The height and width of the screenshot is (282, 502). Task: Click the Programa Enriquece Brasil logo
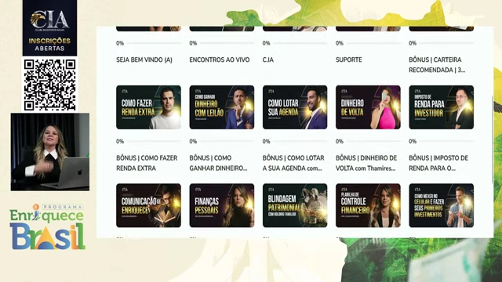tap(47, 226)
